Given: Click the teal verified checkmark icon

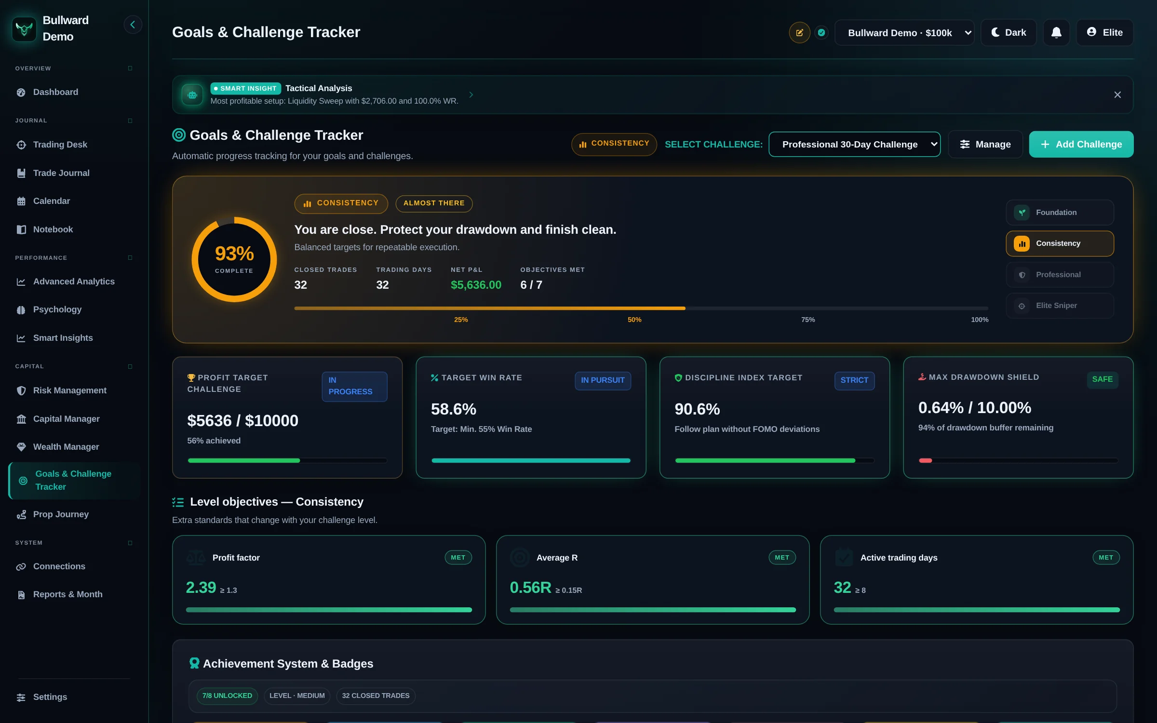Looking at the screenshot, I should click(x=821, y=33).
